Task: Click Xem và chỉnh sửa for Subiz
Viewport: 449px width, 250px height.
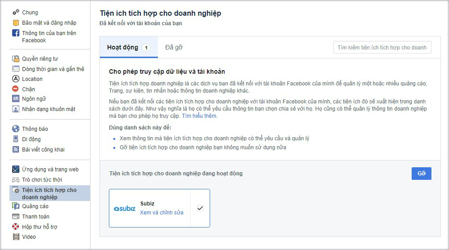Action: (162, 213)
